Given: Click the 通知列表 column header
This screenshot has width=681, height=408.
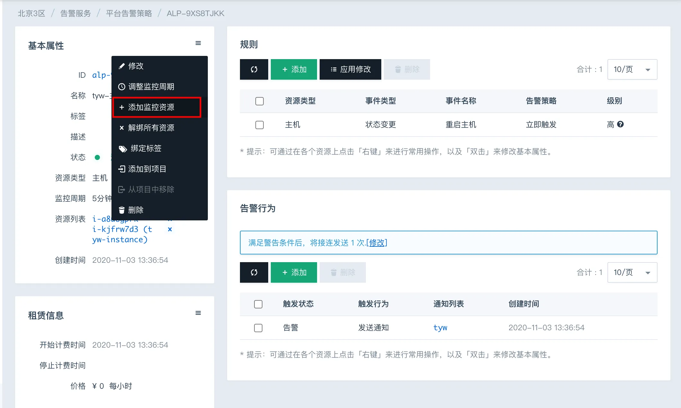Looking at the screenshot, I should coord(449,304).
